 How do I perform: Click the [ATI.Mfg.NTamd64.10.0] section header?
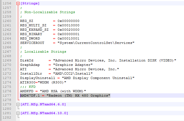click(44, 113)
